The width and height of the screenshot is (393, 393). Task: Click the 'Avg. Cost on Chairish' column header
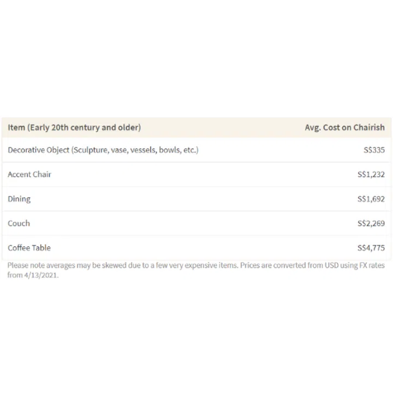[344, 128]
